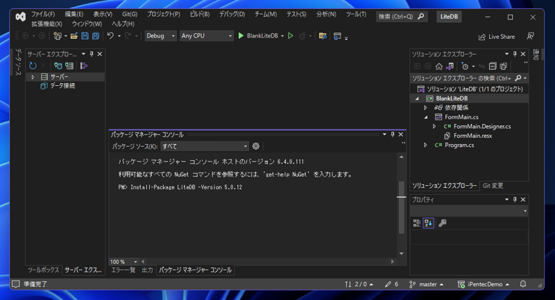Select データ接続 in Server Explorer
The width and height of the screenshot is (555, 300).
point(62,86)
